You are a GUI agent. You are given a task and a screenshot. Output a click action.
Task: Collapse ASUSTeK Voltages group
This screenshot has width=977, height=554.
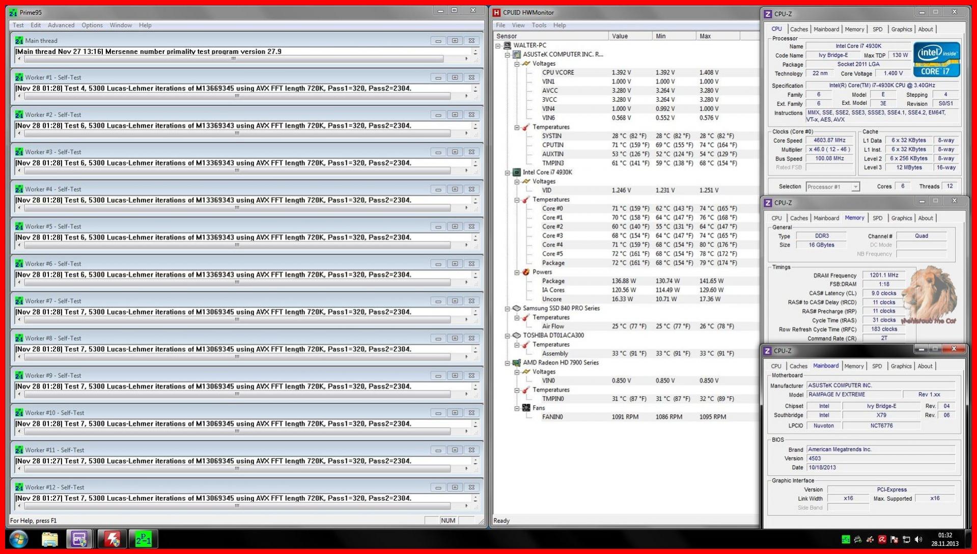(x=517, y=64)
